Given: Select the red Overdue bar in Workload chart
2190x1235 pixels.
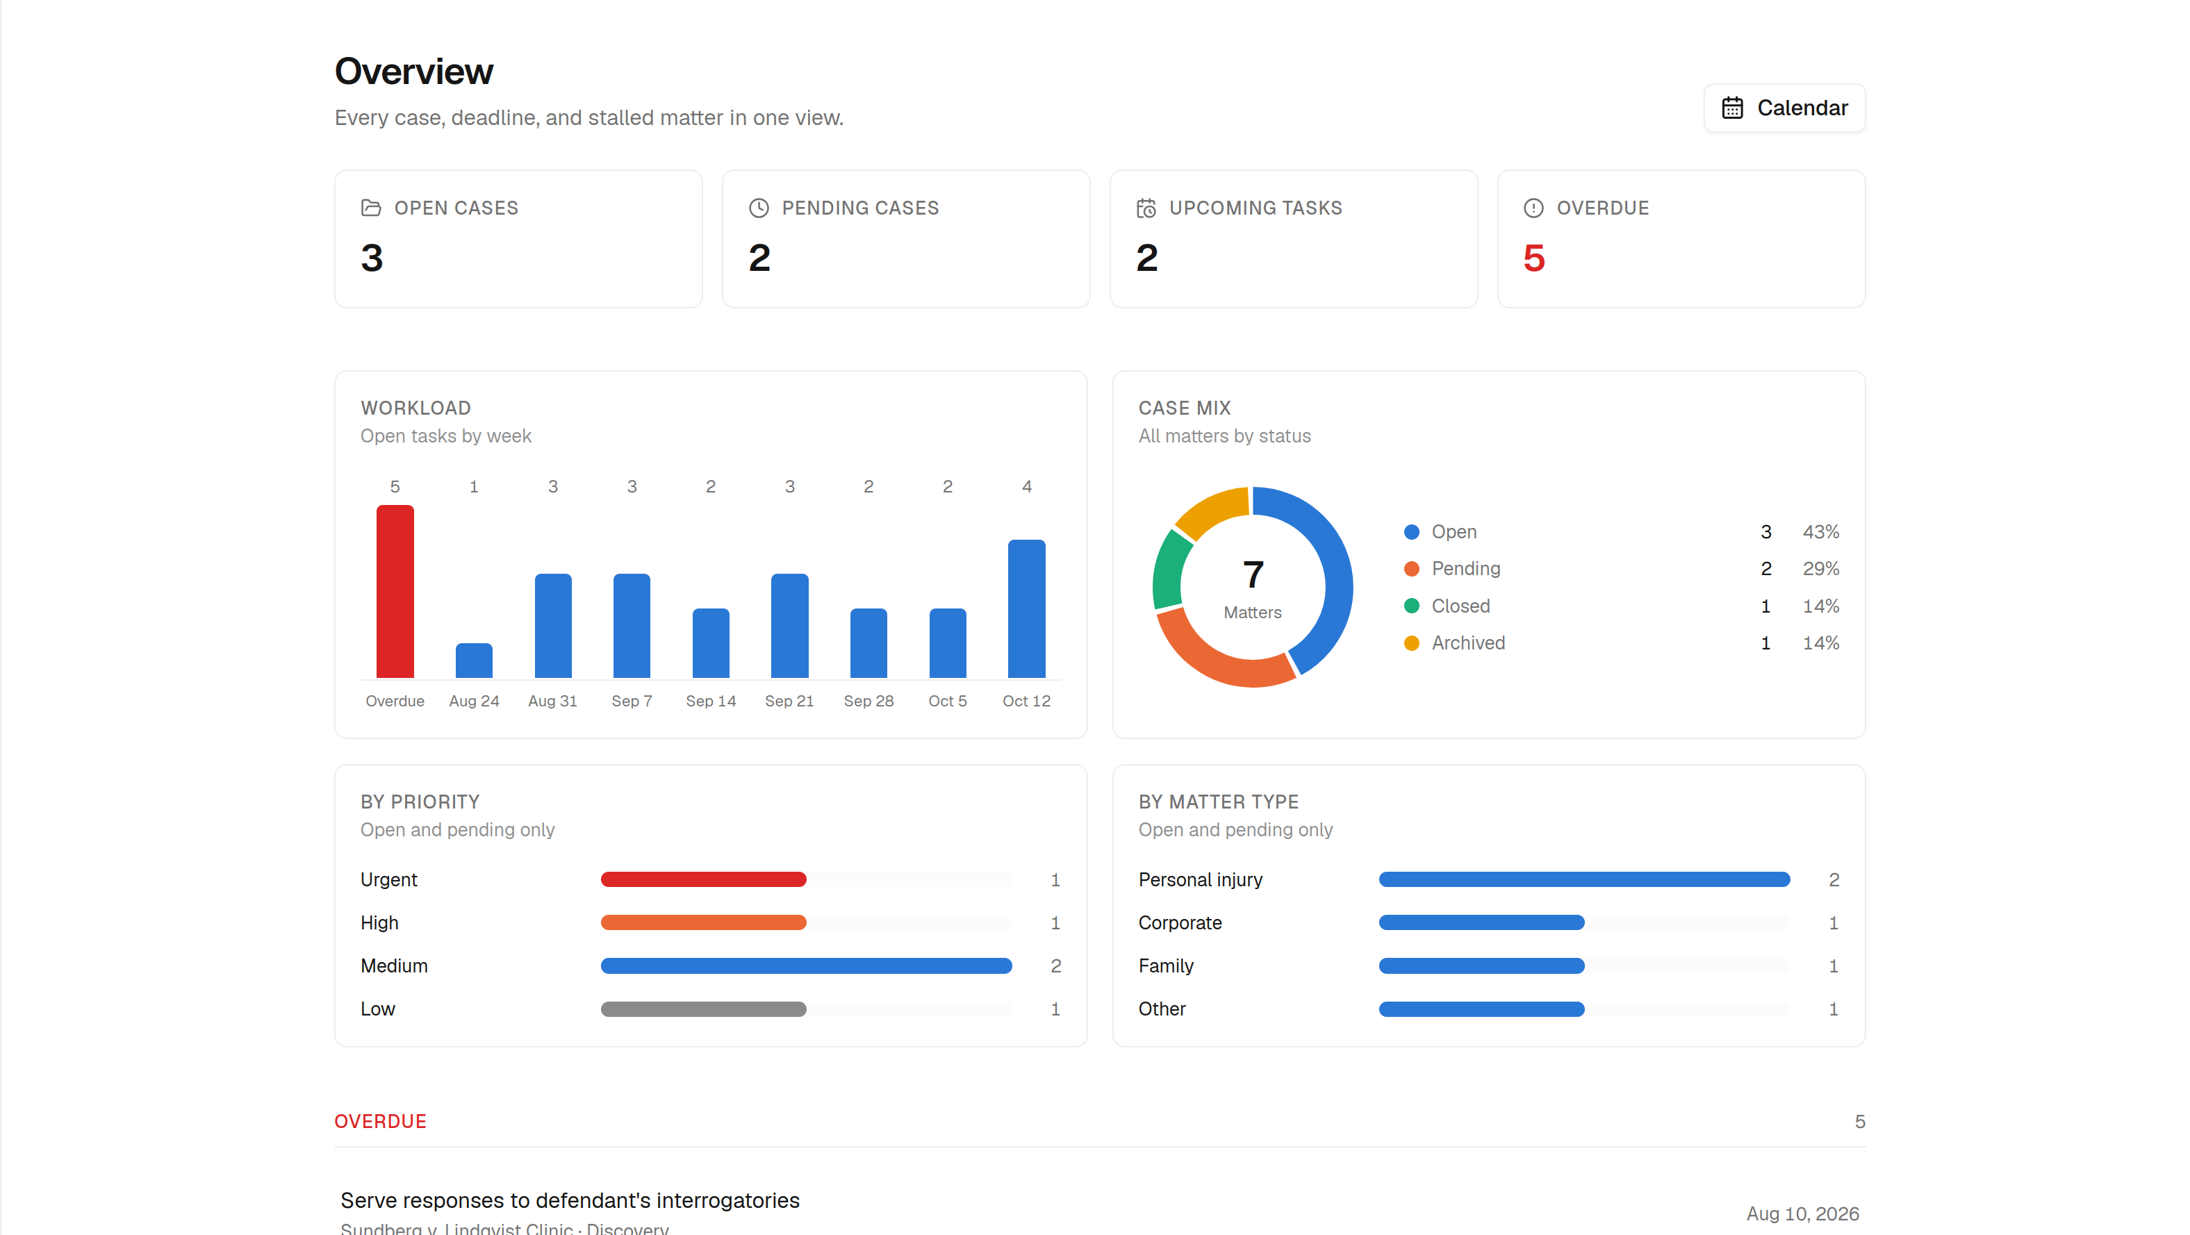Looking at the screenshot, I should click(395, 590).
